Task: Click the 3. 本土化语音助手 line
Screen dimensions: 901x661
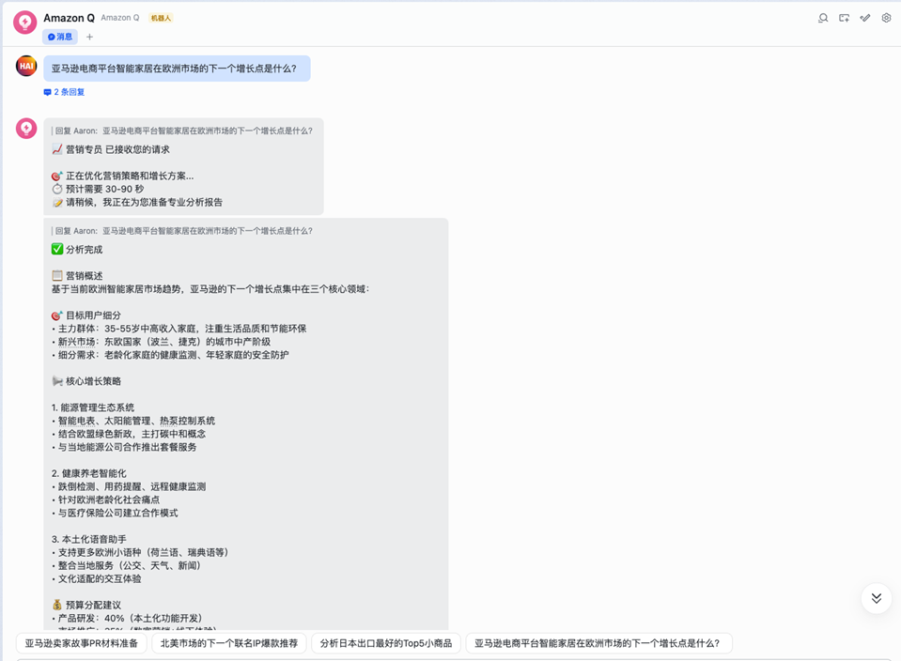Action: [88, 539]
